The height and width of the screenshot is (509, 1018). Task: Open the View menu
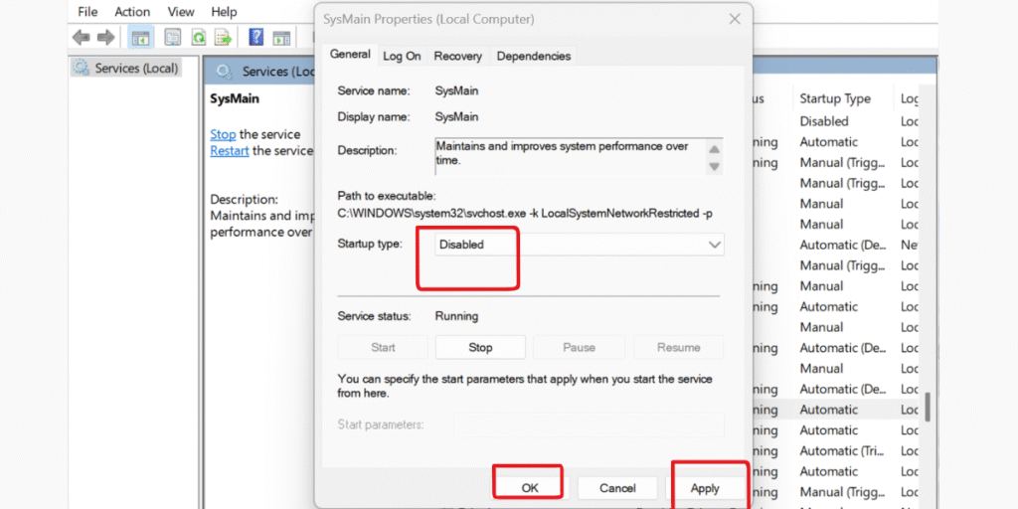point(181,12)
